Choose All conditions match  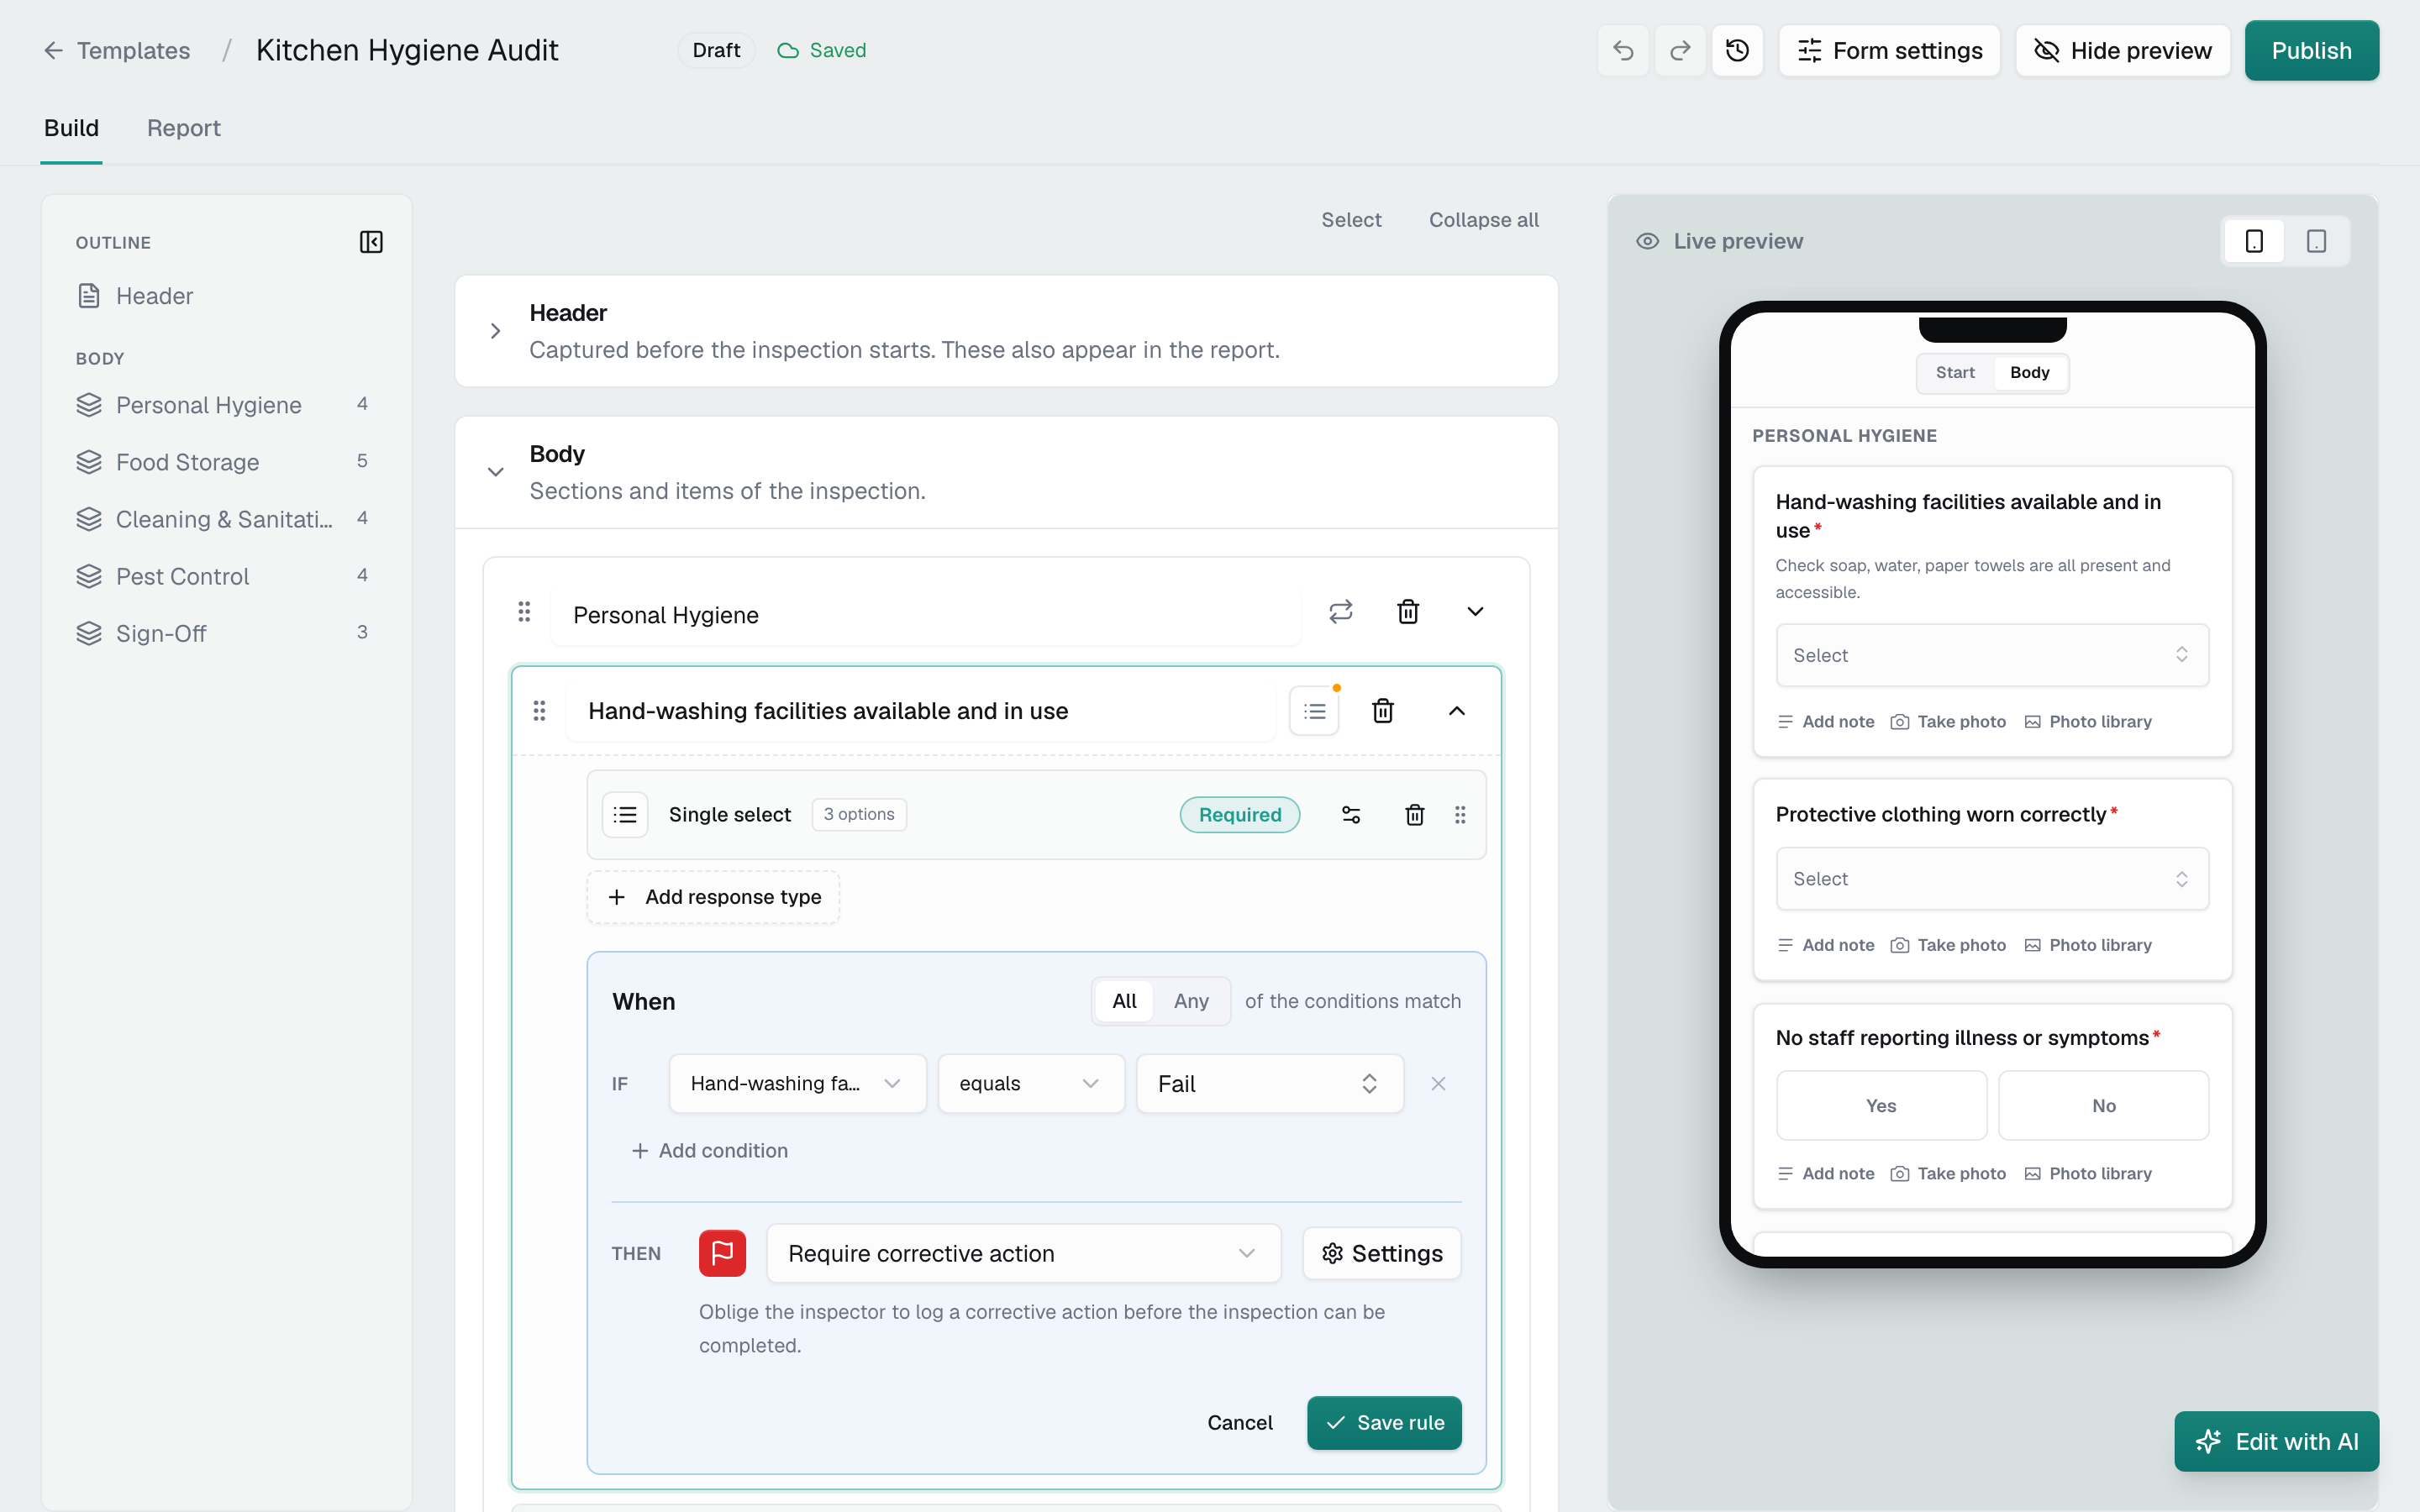(x=1124, y=1001)
